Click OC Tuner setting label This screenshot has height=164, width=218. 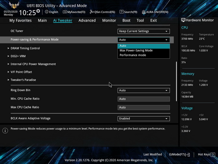pyautogui.click(x=17, y=31)
